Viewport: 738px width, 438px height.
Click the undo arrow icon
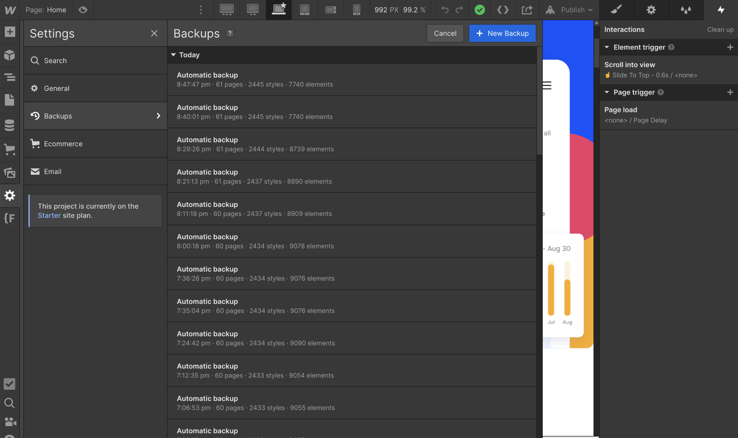tap(445, 10)
